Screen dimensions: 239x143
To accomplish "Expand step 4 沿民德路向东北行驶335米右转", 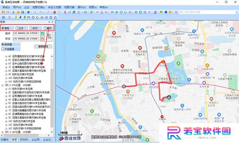I will coord(6,56).
